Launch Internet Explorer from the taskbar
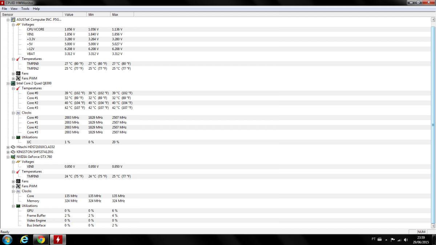436x245 pixels. pyautogui.click(x=24, y=240)
